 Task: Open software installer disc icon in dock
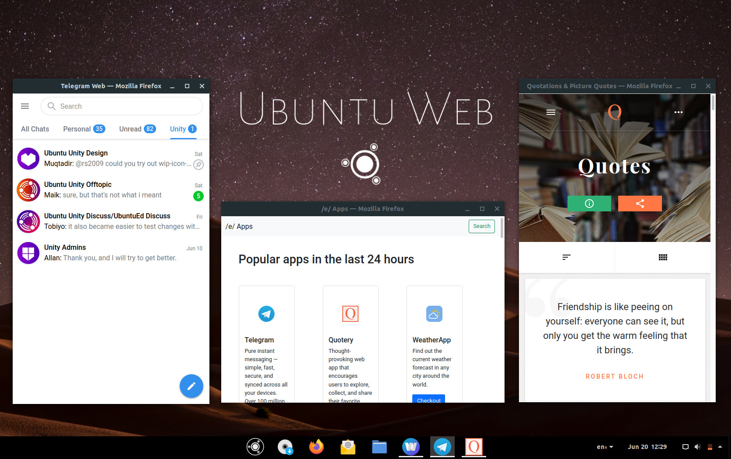(x=285, y=447)
